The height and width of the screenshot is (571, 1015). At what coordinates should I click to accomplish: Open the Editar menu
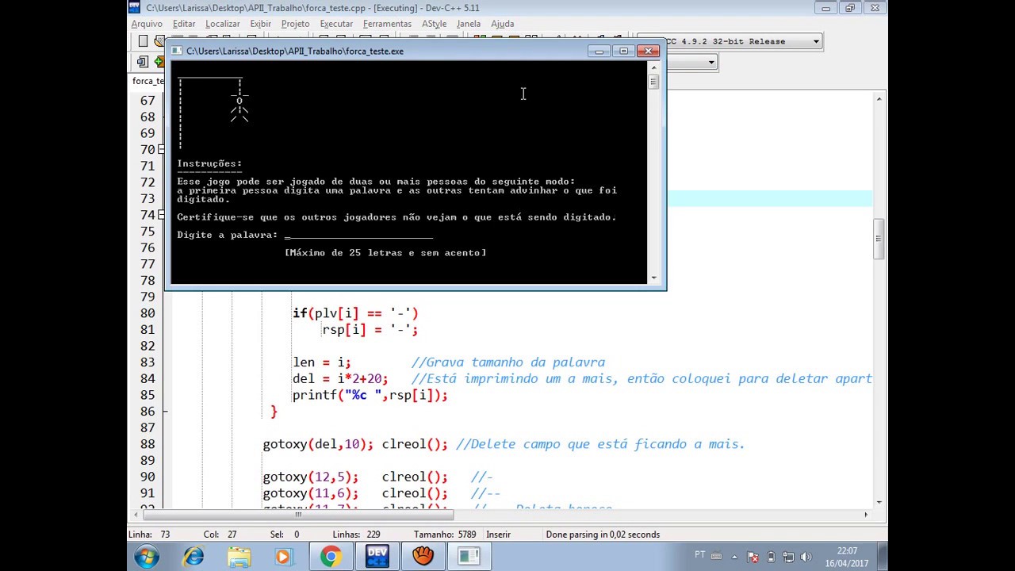[184, 24]
